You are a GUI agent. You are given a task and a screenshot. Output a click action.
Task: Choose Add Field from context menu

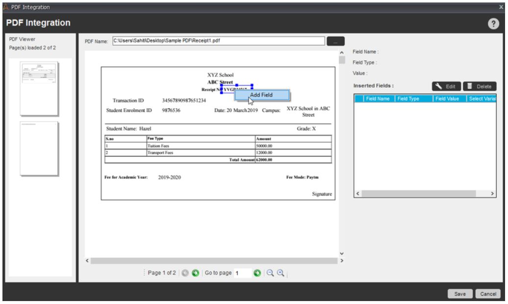point(262,95)
